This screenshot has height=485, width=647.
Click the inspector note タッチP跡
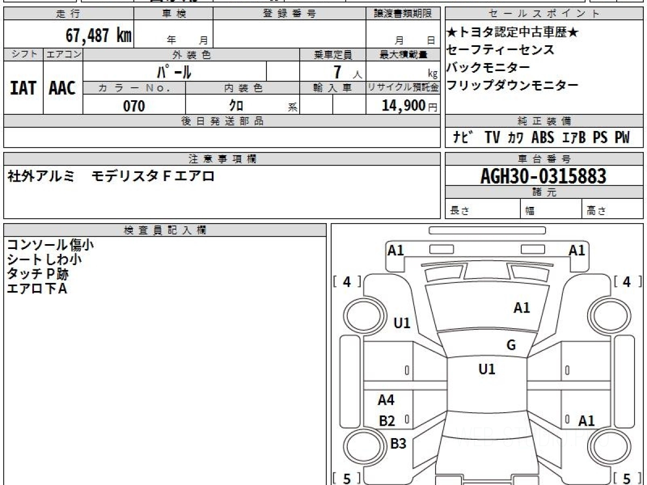tap(38, 274)
